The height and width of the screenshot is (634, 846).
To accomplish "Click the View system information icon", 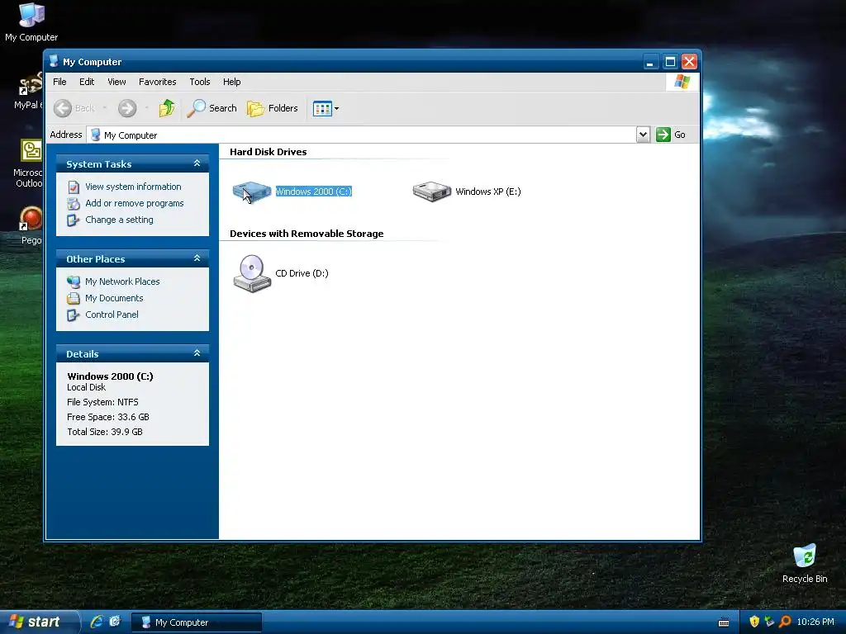I will (74, 187).
